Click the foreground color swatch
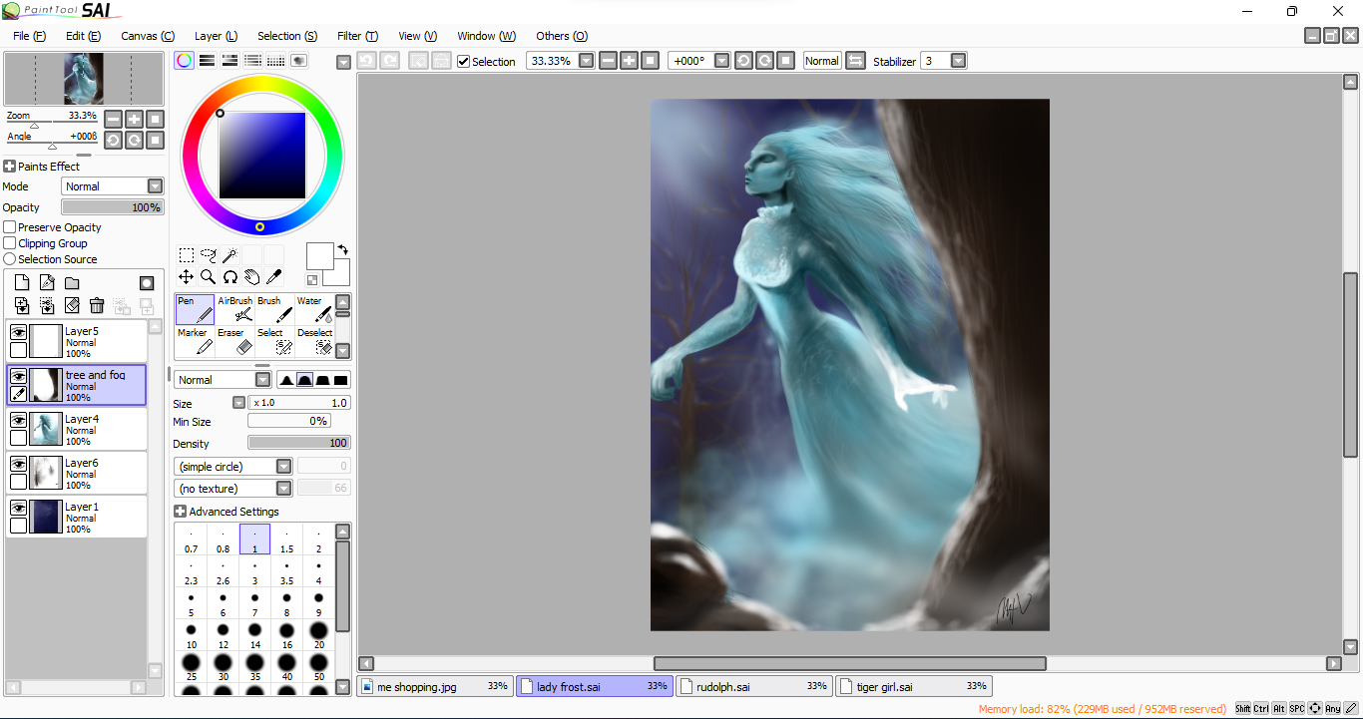This screenshot has height=719, width=1363. coord(319,256)
